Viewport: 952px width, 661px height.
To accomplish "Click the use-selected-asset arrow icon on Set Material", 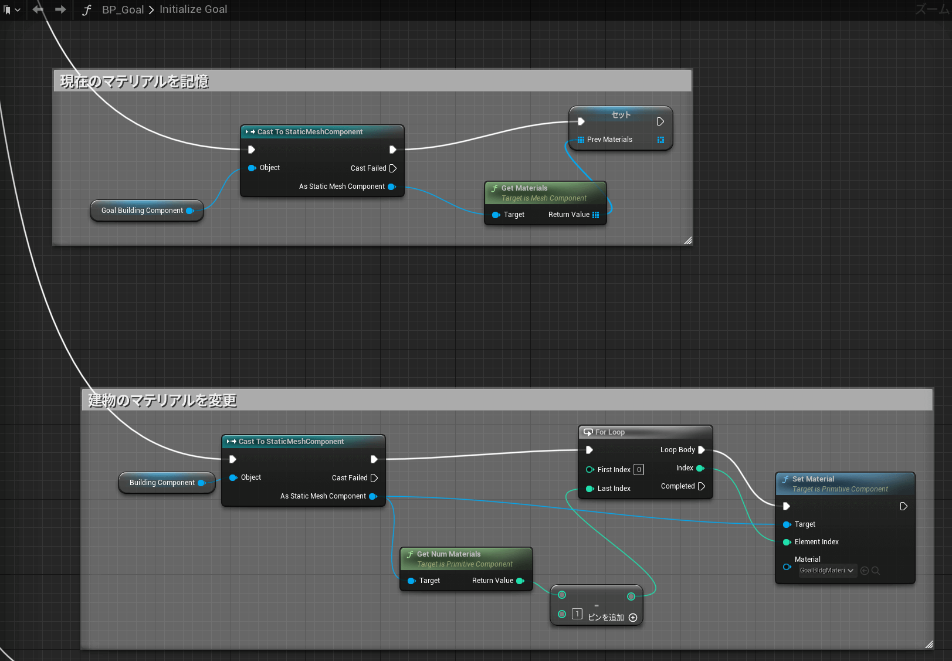I will coord(865,571).
